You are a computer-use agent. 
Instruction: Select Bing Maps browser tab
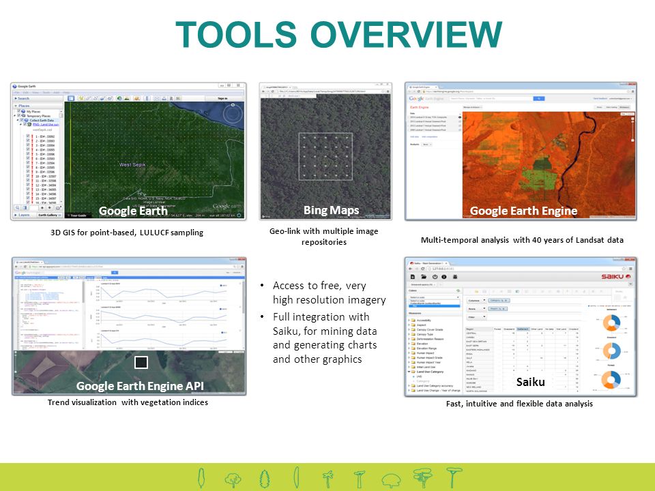click(276, 87)
